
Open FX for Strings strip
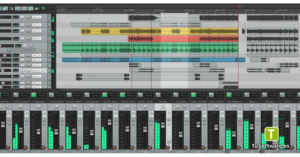coord(158,95)
